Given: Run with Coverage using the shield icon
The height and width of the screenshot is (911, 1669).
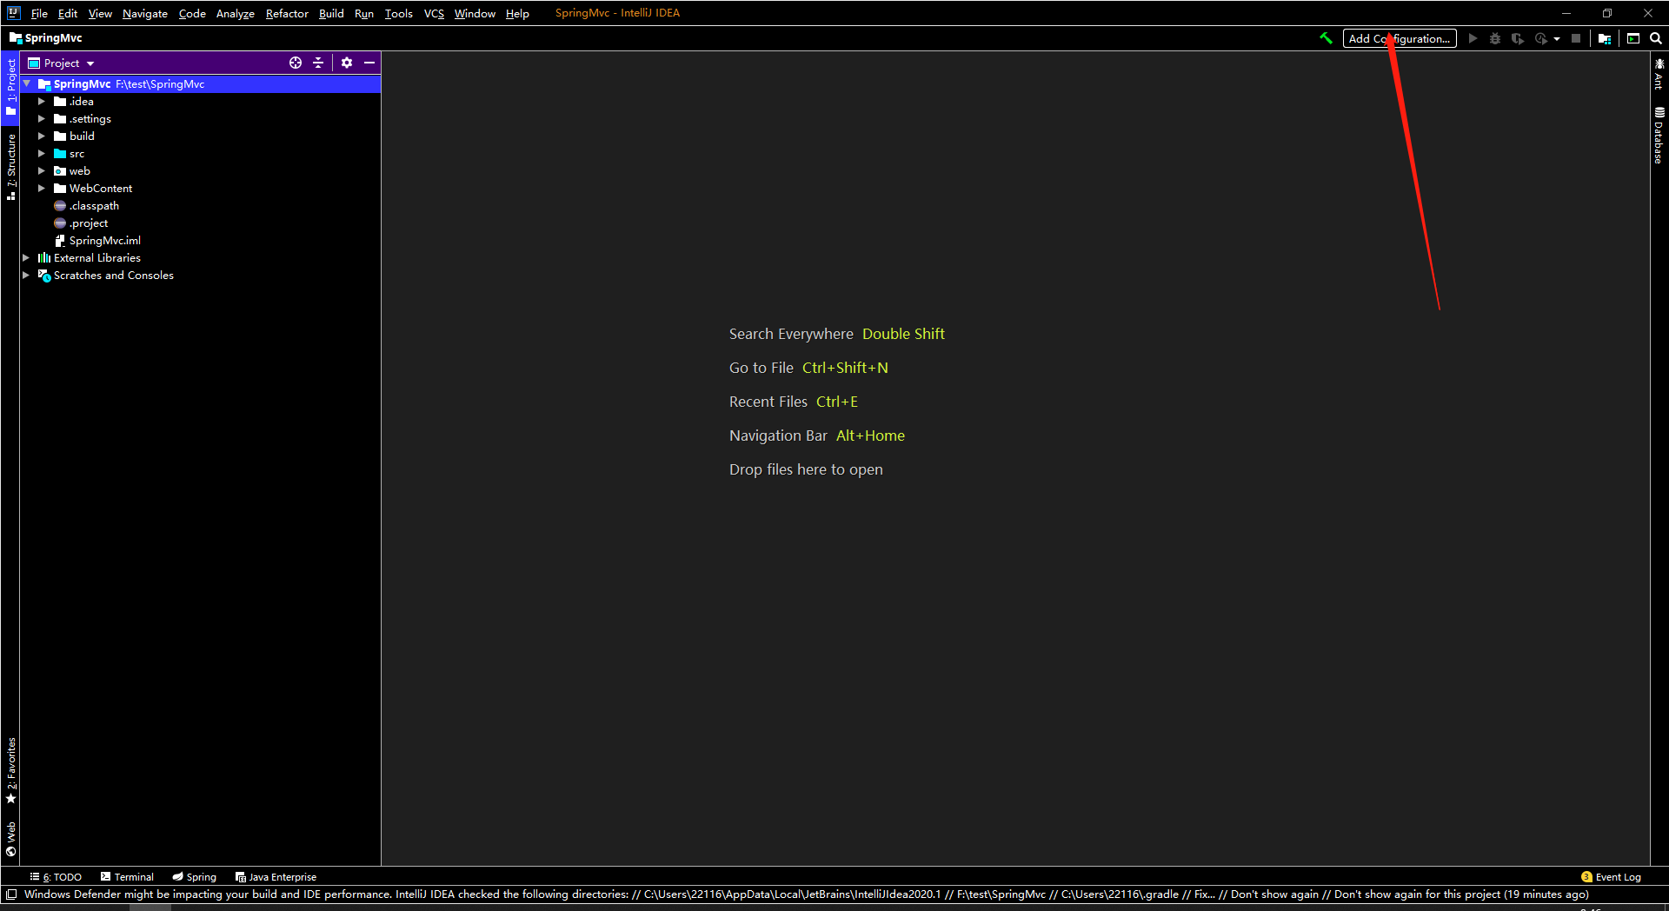Looking at the screenshot, I should click(1518, 38).
